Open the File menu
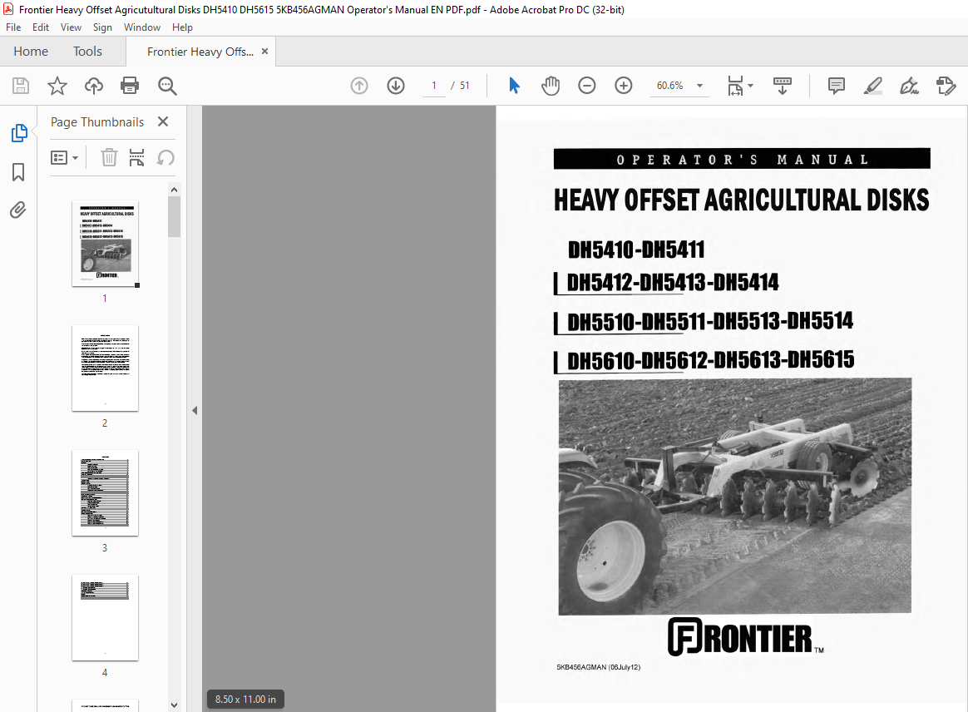Screen dimensions: 968x712 click(13, 27)
